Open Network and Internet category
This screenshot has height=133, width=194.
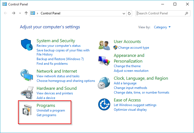pyautogui.click(x=57, y=71)
